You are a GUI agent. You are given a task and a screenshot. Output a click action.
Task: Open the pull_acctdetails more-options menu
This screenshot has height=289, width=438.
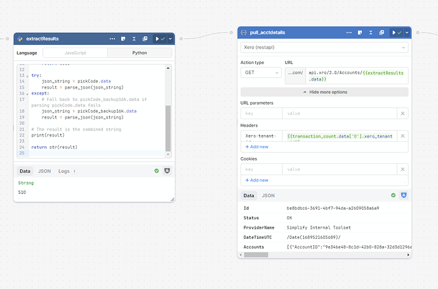[349, 32]
